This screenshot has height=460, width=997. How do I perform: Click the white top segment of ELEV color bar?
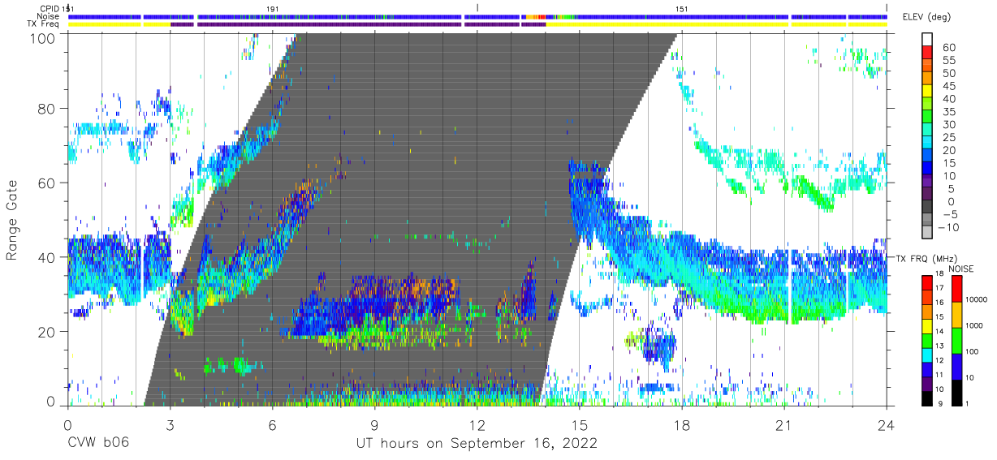[x=926, y=37]
